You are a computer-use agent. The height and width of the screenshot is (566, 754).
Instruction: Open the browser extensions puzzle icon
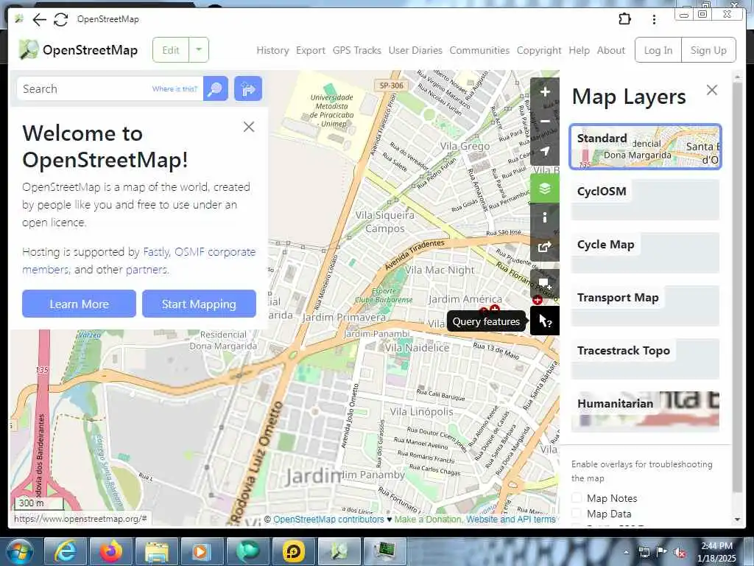click(624, 19)
